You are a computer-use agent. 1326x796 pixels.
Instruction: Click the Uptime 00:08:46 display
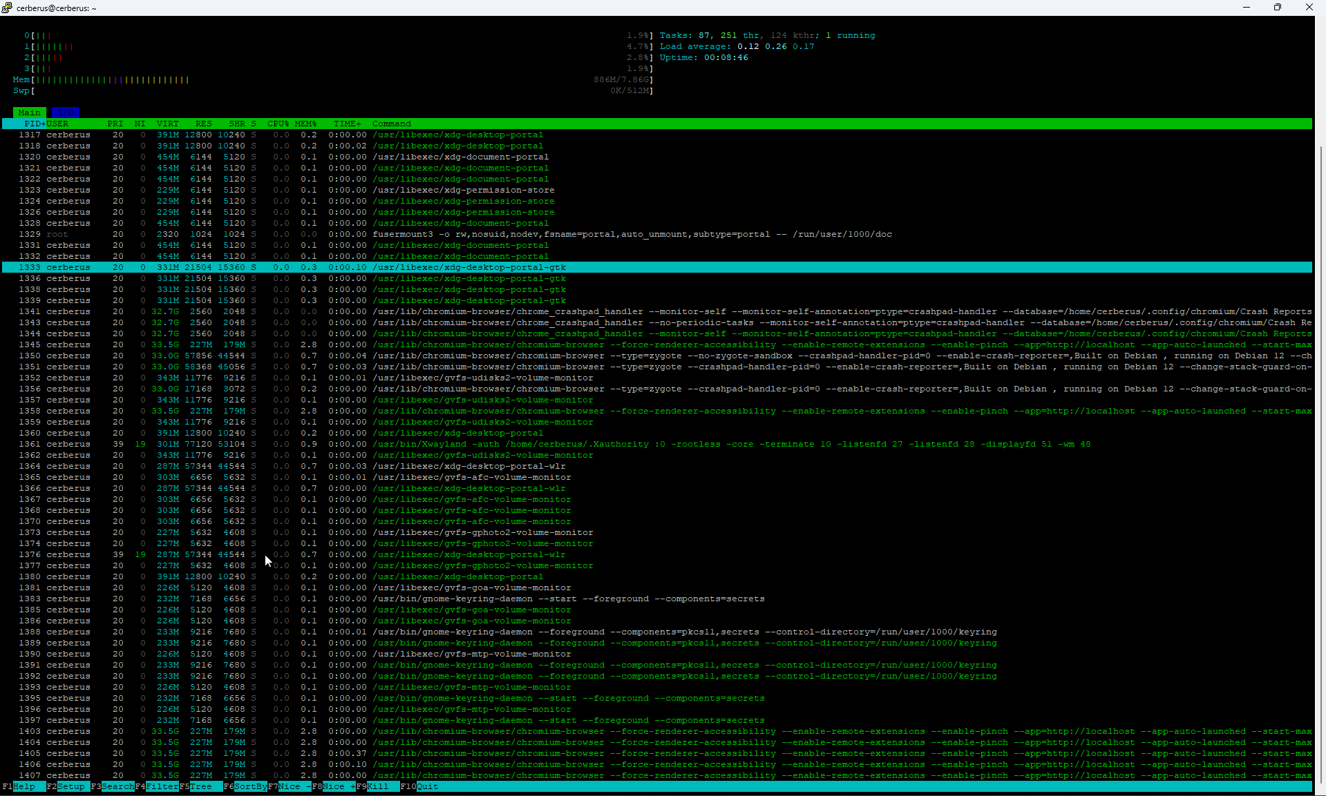(x=704, y=57)
